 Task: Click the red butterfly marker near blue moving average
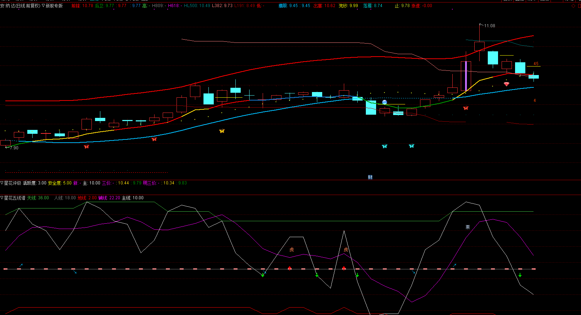154,139
